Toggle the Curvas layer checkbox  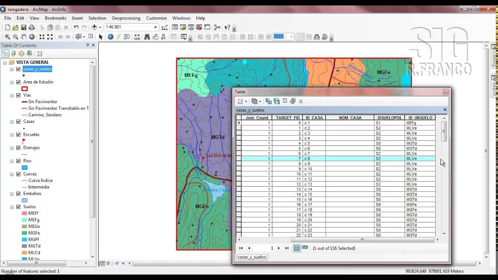click(18, 174)
